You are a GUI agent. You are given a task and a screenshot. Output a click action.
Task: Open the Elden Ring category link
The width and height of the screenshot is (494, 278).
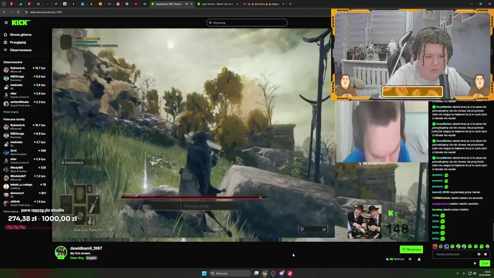[x=77, y=258]
